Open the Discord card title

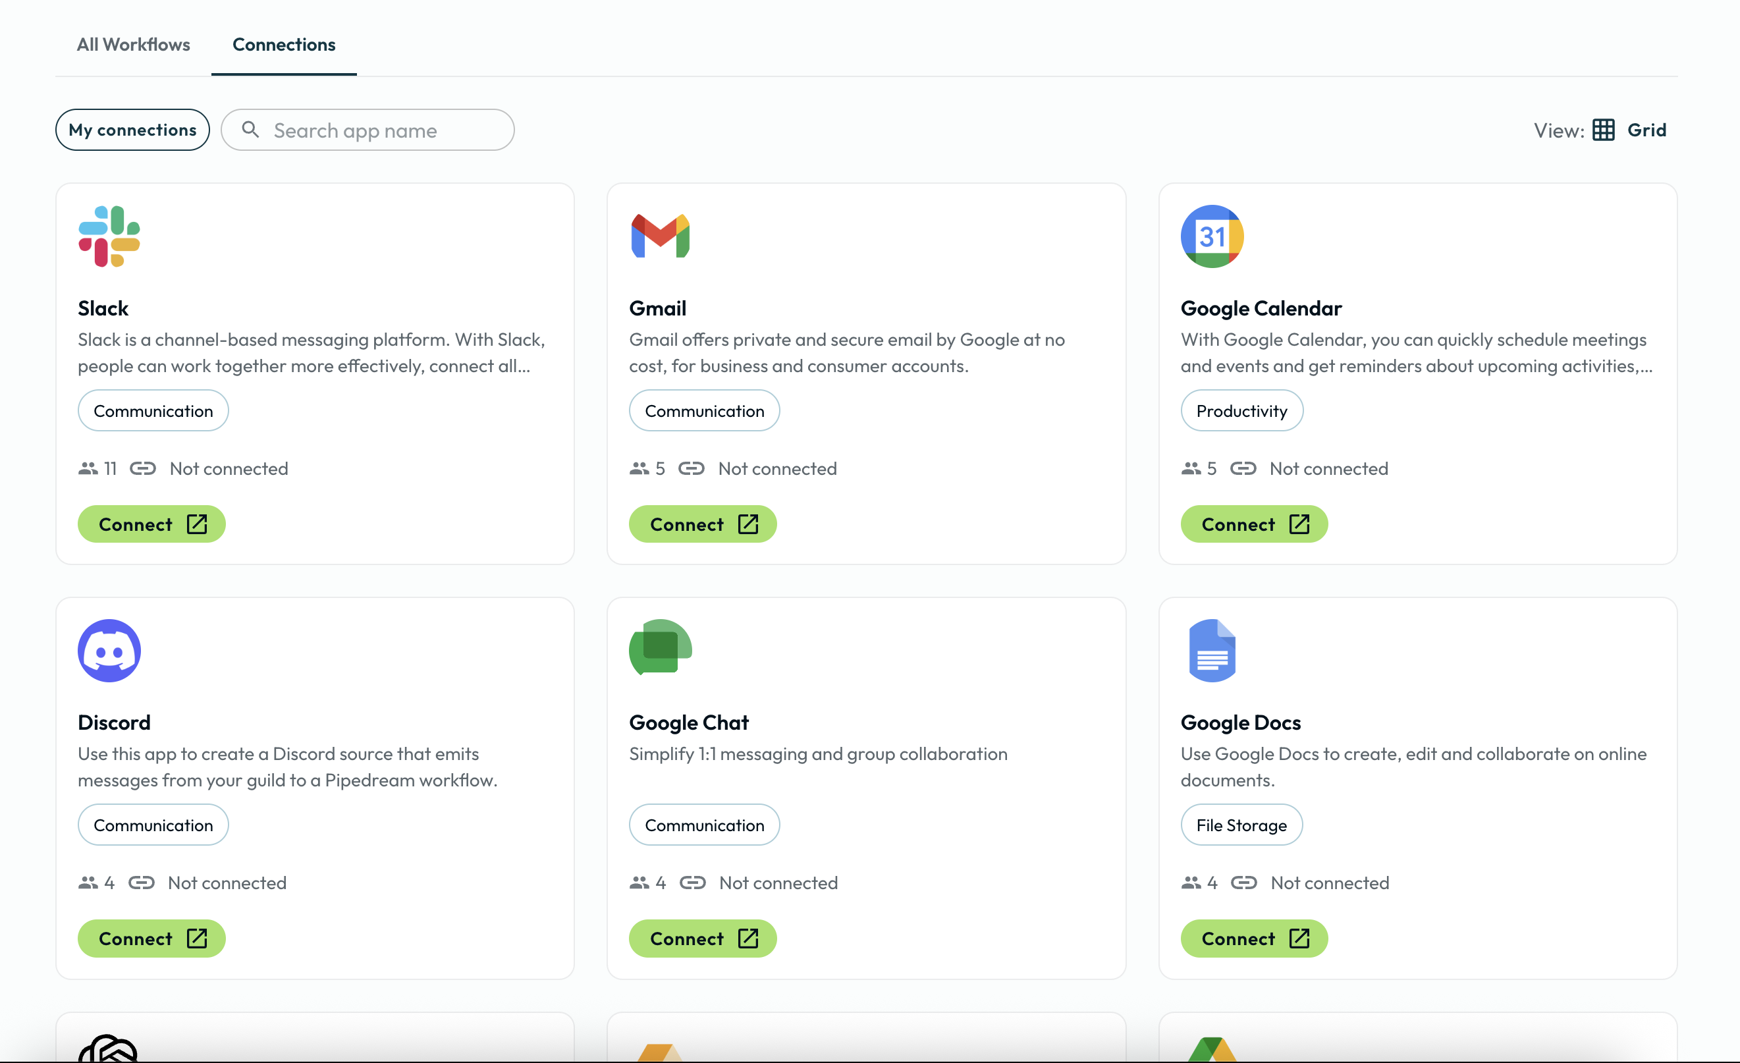coord(115,722)
